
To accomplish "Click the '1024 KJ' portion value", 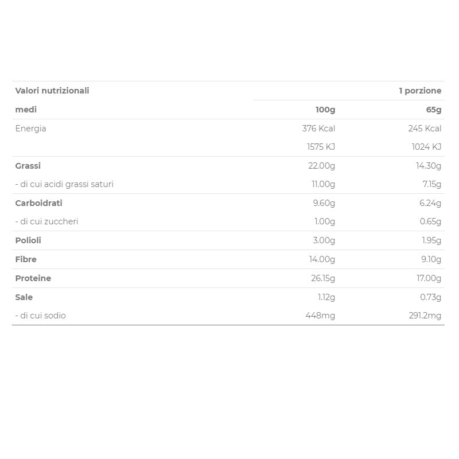I will point(426,147).
